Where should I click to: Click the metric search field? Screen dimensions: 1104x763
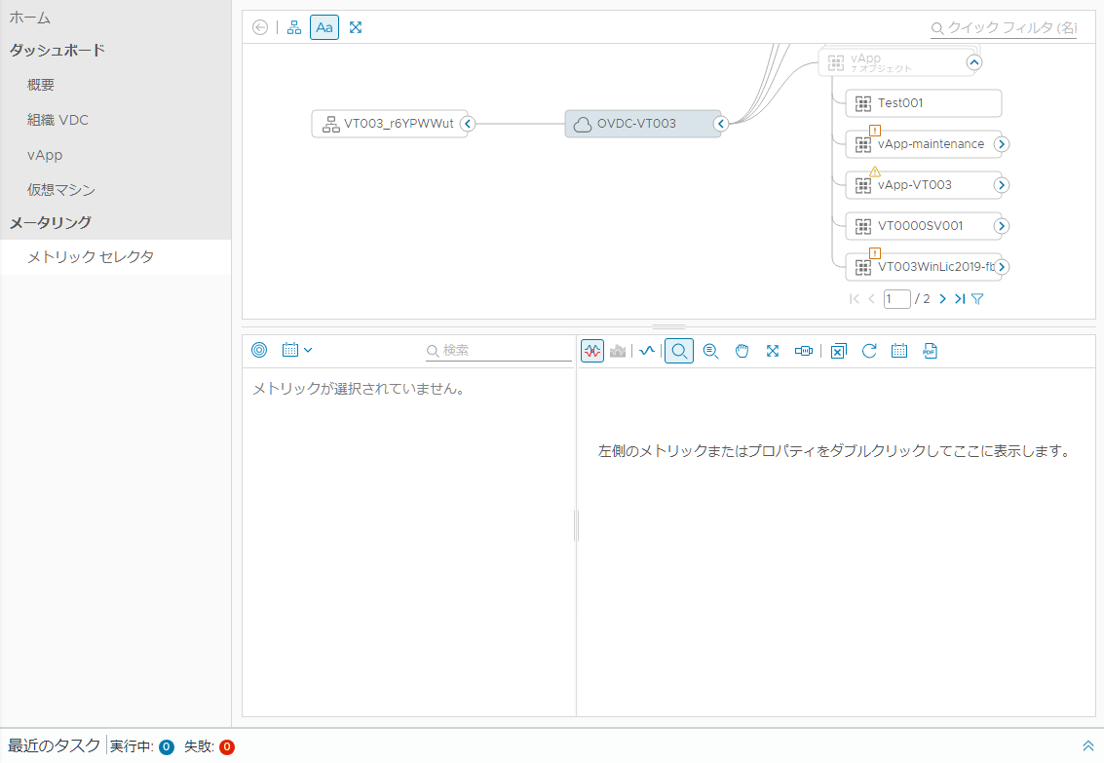click(x=499, y=351)
